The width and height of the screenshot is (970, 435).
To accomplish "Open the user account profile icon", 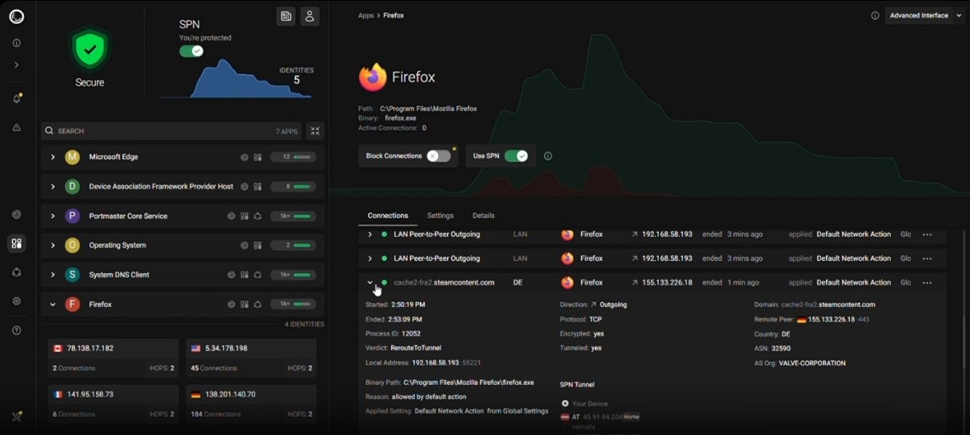I will click(x=309, y=16).
